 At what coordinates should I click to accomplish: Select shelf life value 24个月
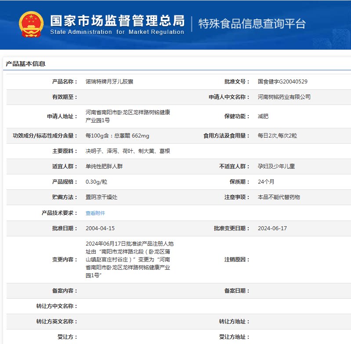click(266, 182)
